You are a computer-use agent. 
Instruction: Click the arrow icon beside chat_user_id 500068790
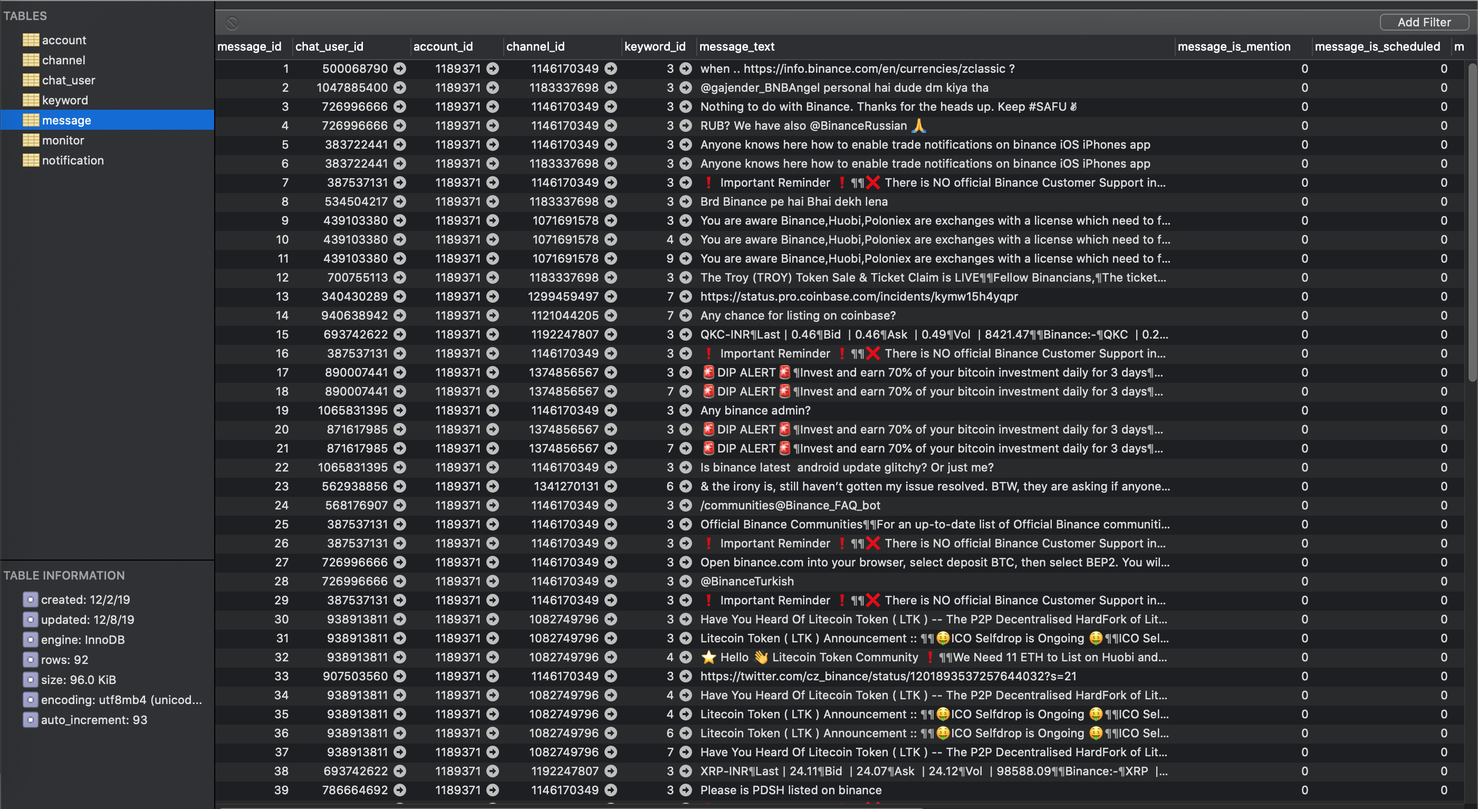400,69
